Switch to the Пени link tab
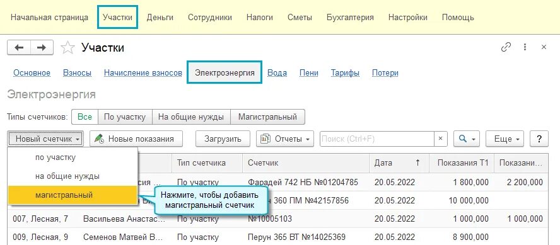The height and width of the screenshot is (245, 560). point(309,73)
